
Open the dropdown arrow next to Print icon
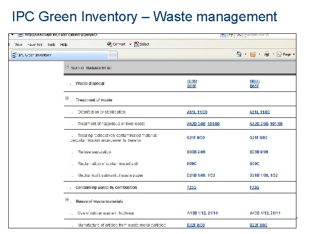(x=273, y=54)
